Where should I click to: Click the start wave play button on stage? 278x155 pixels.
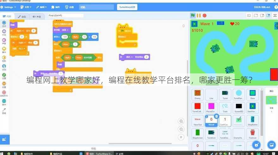[x=194, y=24]
